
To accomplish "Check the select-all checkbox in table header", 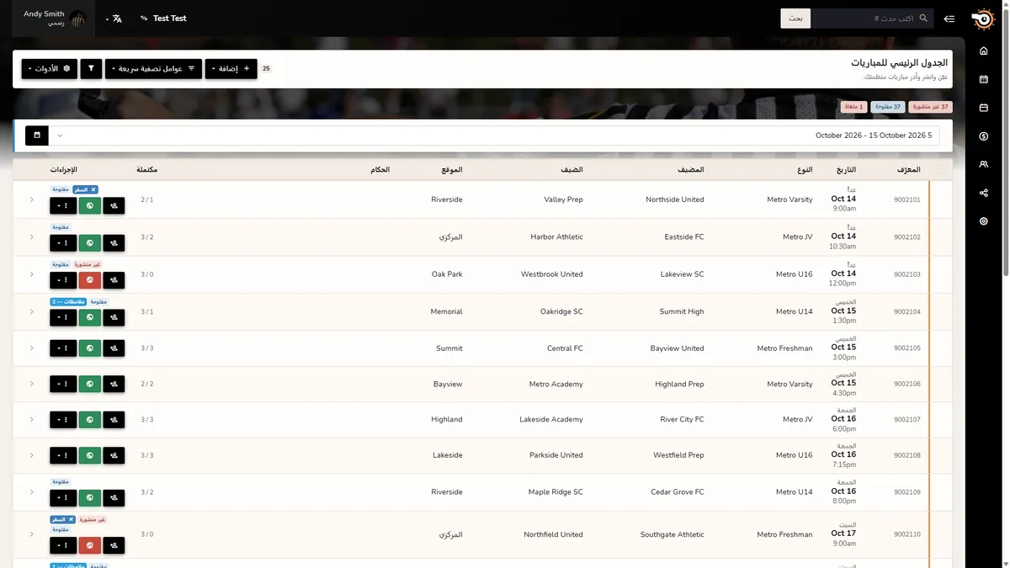I will (x=940, y=170).
